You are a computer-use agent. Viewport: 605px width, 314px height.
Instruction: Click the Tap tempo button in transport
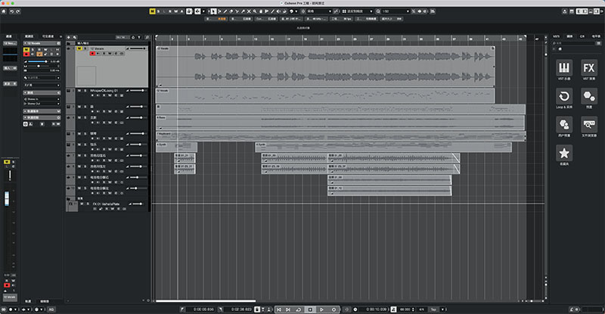tap(433, 309)
